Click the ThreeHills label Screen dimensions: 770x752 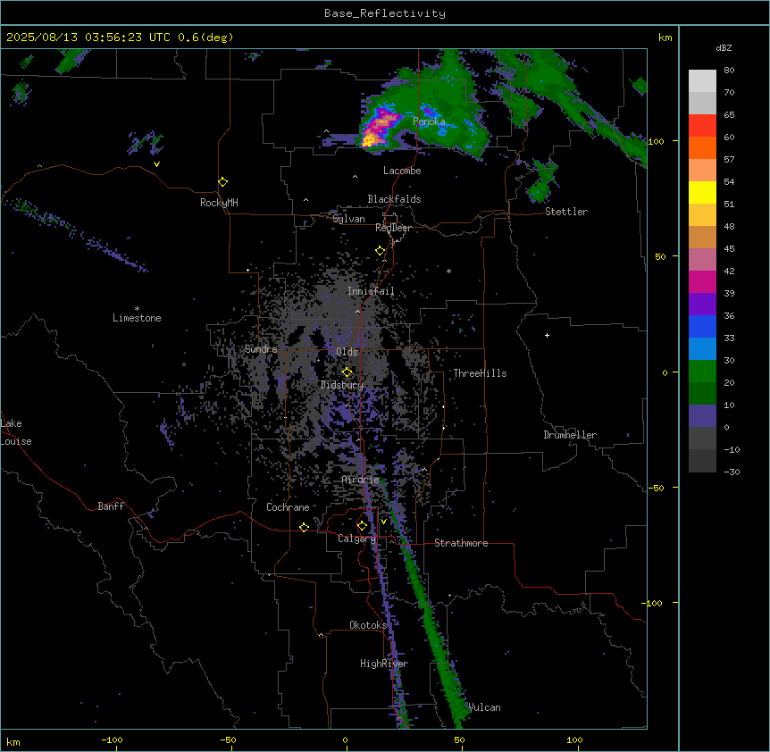480,373
